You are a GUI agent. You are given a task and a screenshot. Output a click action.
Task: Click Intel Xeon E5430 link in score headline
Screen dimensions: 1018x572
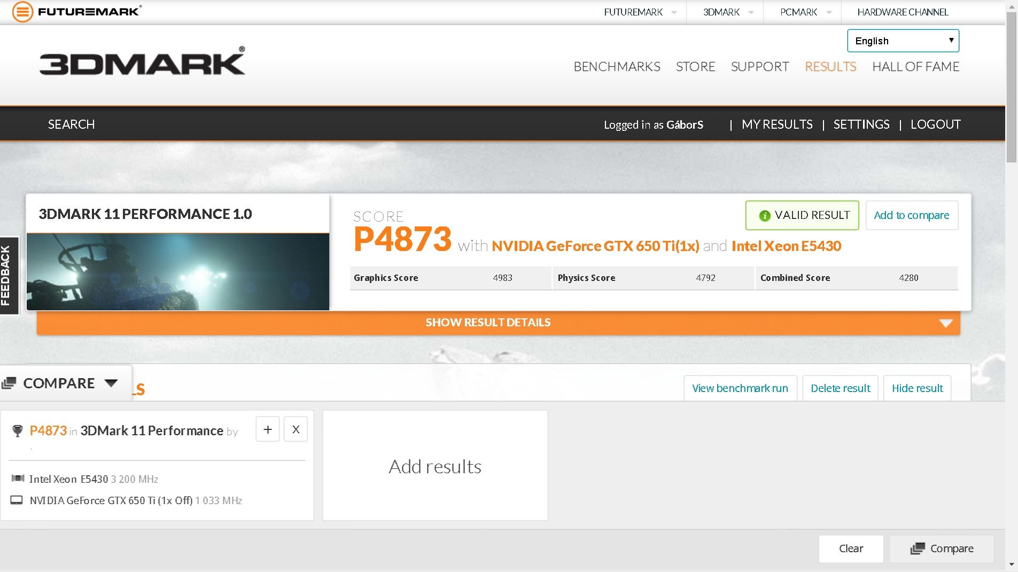pos(786,246)
